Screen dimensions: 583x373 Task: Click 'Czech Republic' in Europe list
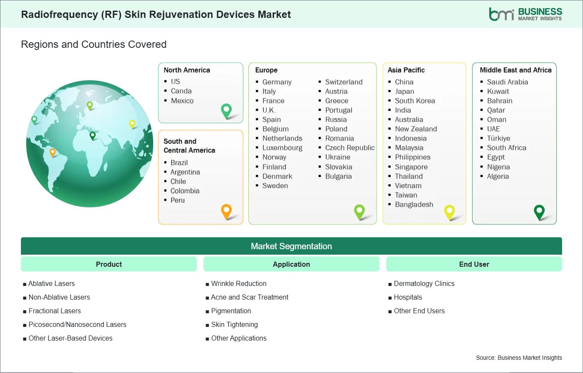[x=350, y=148]
